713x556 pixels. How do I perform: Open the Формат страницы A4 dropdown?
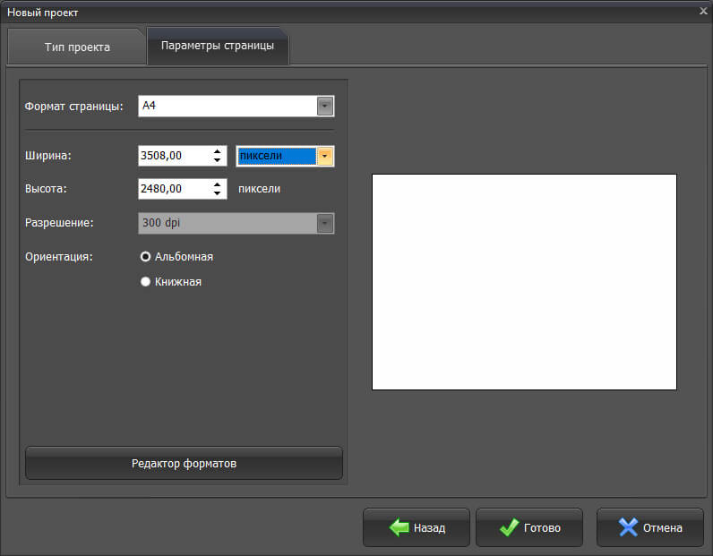click(x=236, y=106)
